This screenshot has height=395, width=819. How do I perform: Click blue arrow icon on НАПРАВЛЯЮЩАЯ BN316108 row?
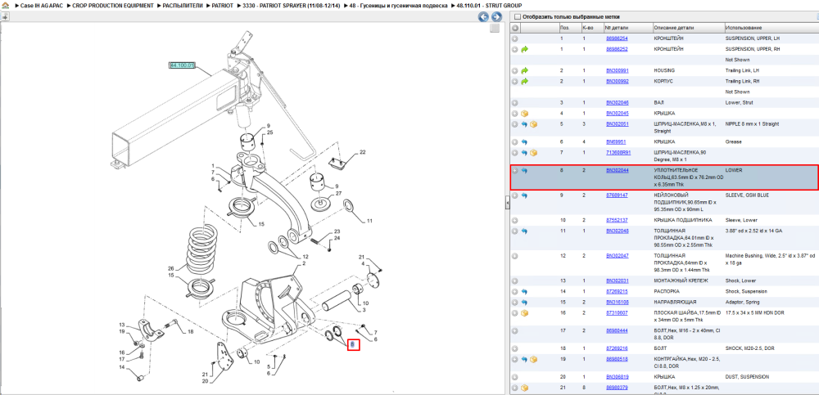(525, 303)
